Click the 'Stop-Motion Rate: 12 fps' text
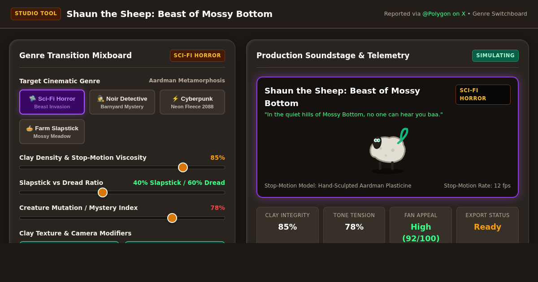Viewport: 538px width, 282px height. point(477,186)
